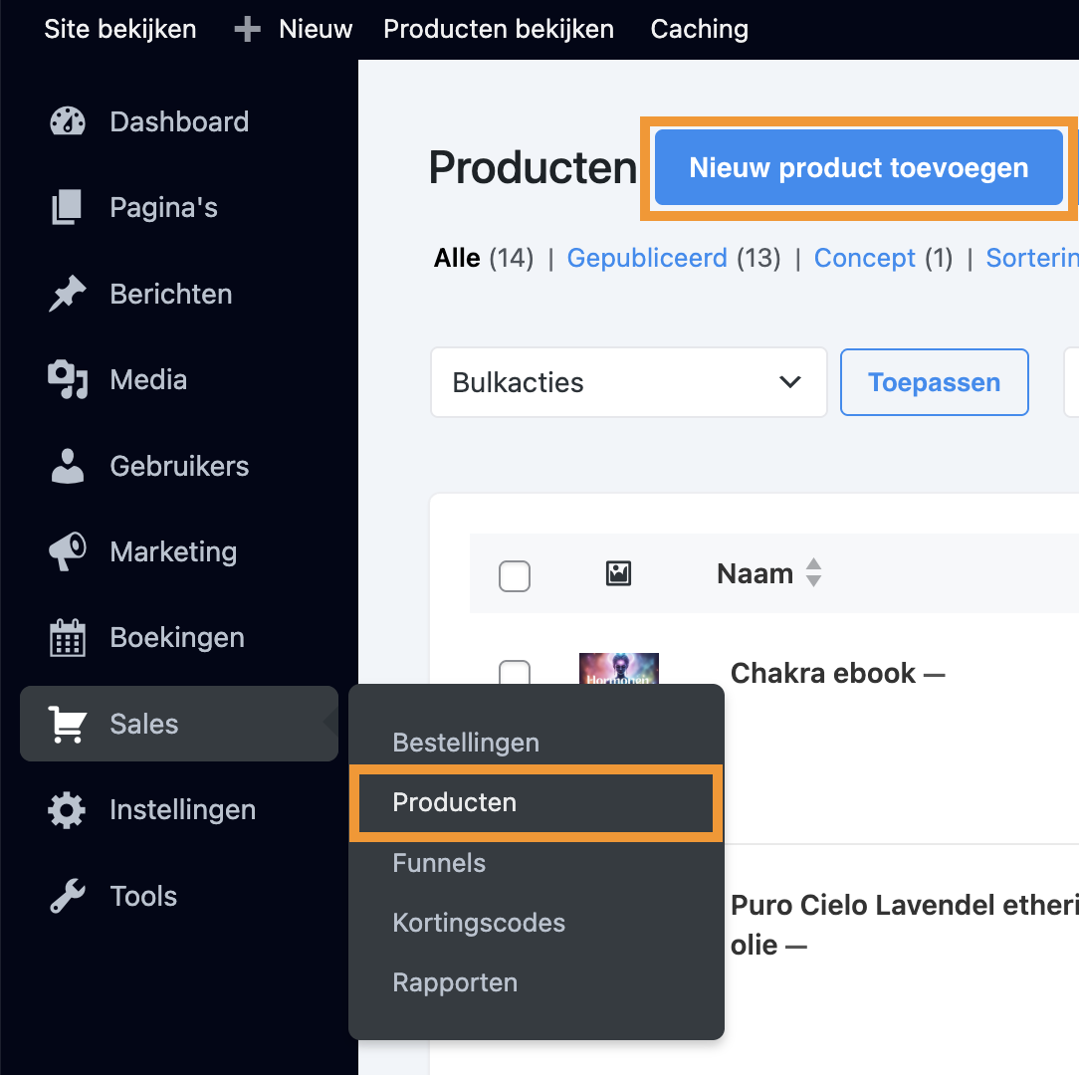Open the Bulkacties dropdown
This screenshot has height=1075, width=1079.
(x=628, y=382)
